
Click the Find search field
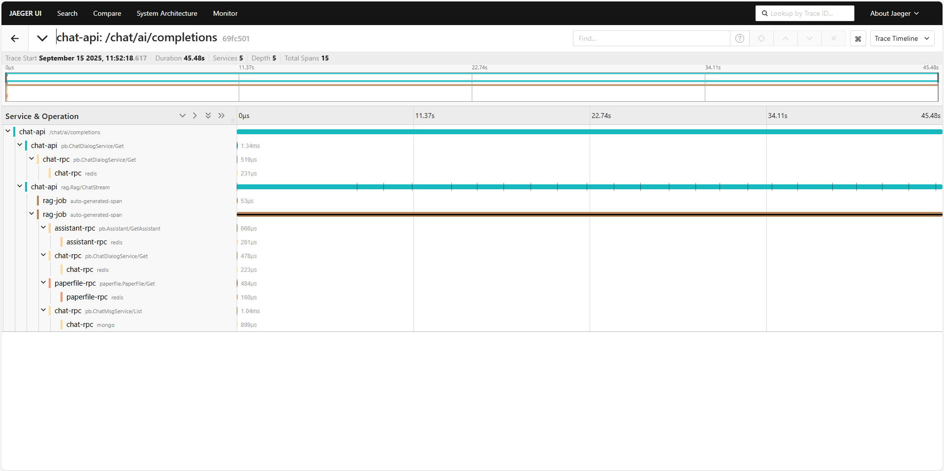click(x=651, y=38)
